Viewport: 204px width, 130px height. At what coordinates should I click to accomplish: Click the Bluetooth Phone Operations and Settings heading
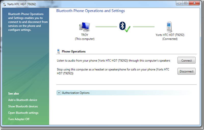pyautogui.click(x=91, y=11)
